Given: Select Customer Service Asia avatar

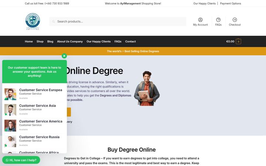Looking at the screenshot, I should [10, 110].
